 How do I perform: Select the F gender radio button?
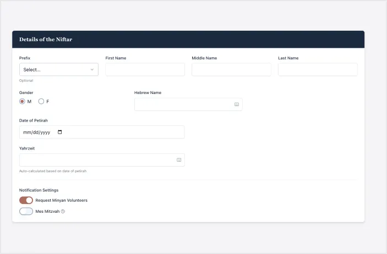click(41, 101)
